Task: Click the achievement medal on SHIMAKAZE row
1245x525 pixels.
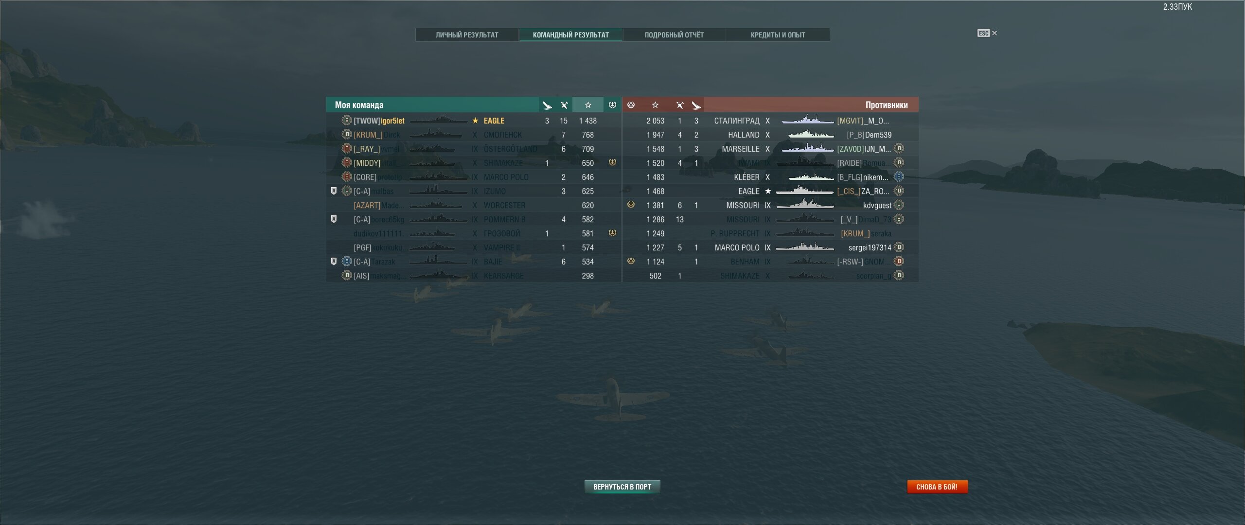Action: [612, 162]
